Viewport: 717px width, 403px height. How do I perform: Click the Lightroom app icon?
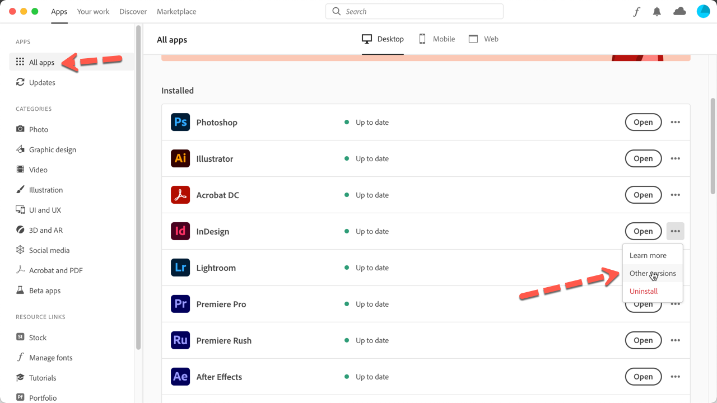[x=180, y=268]
